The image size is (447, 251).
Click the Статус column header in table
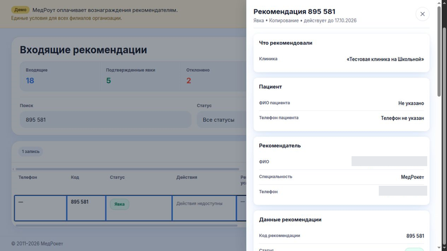click(x=117, y=177)
